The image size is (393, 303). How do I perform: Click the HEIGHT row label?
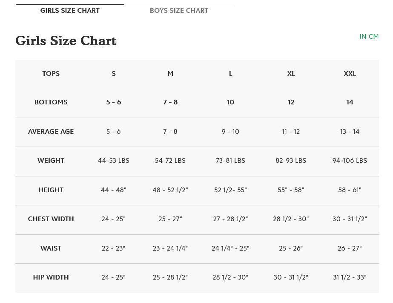tap(51, 190)
